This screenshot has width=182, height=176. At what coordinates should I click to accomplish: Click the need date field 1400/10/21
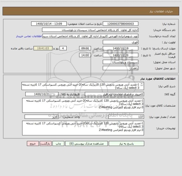click(x=42, y=94)
